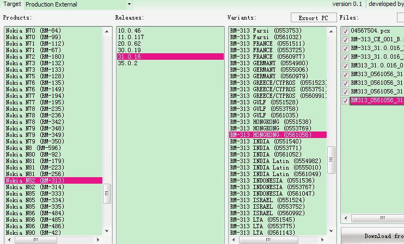Select release 10.0.46
The width and height of the screenshot is (404, 244).
click(170, 30)
